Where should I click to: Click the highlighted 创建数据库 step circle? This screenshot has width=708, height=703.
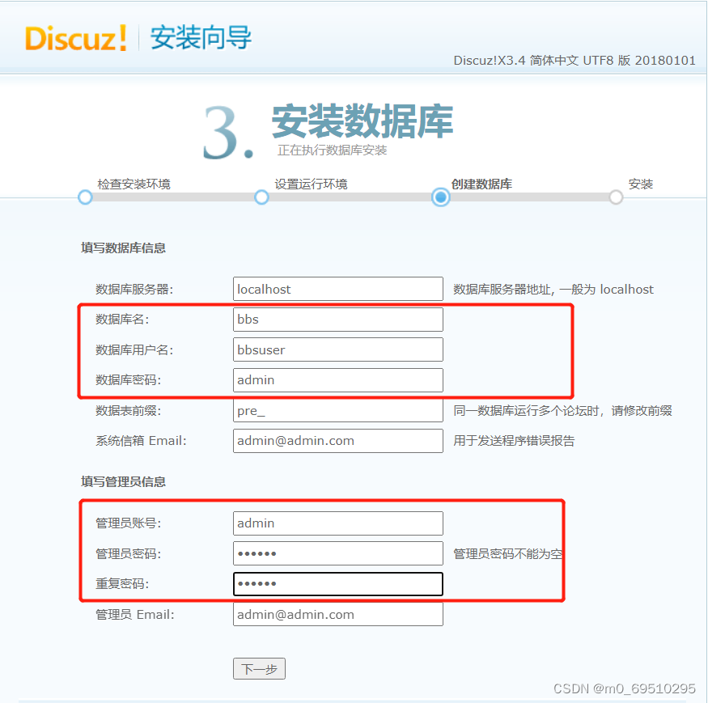point(439,197)
